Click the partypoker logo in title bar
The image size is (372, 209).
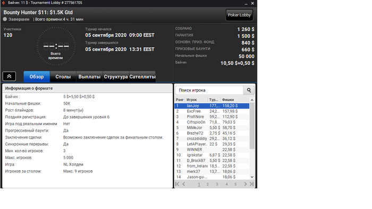4,3
